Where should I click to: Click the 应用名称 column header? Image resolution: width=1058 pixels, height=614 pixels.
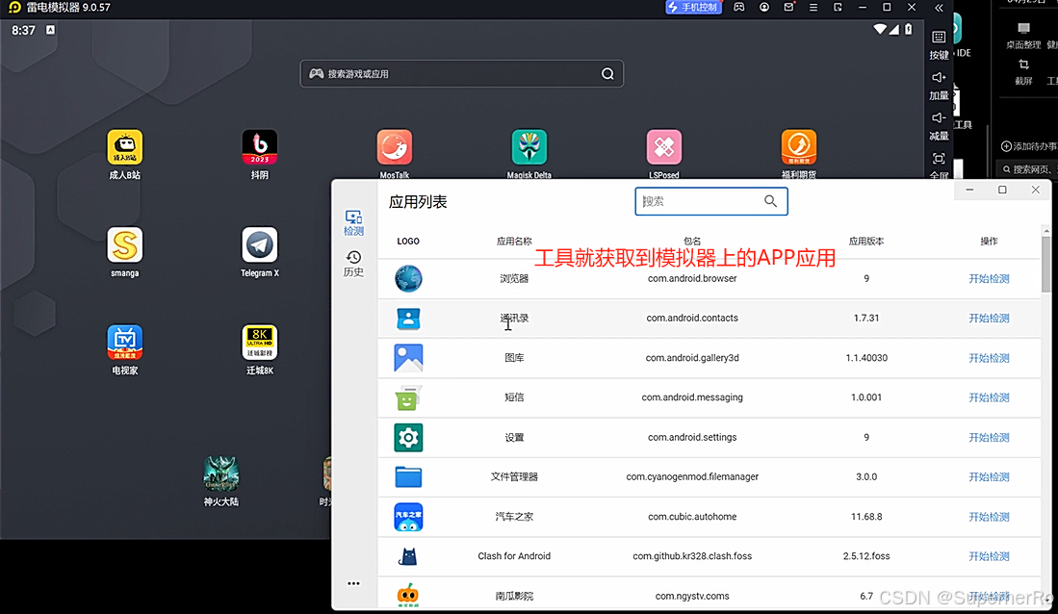(x=514, y=242)
